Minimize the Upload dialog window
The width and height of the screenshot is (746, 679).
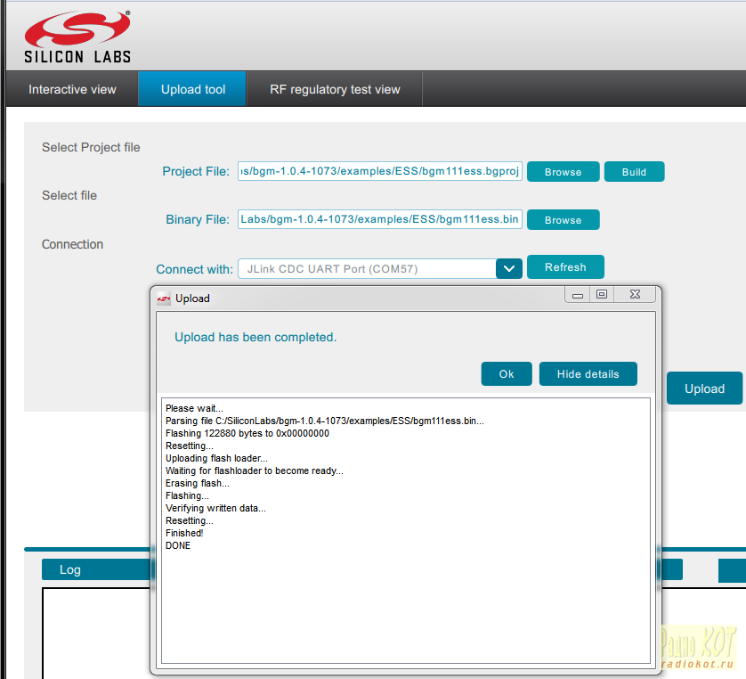[x=578, y=295]
